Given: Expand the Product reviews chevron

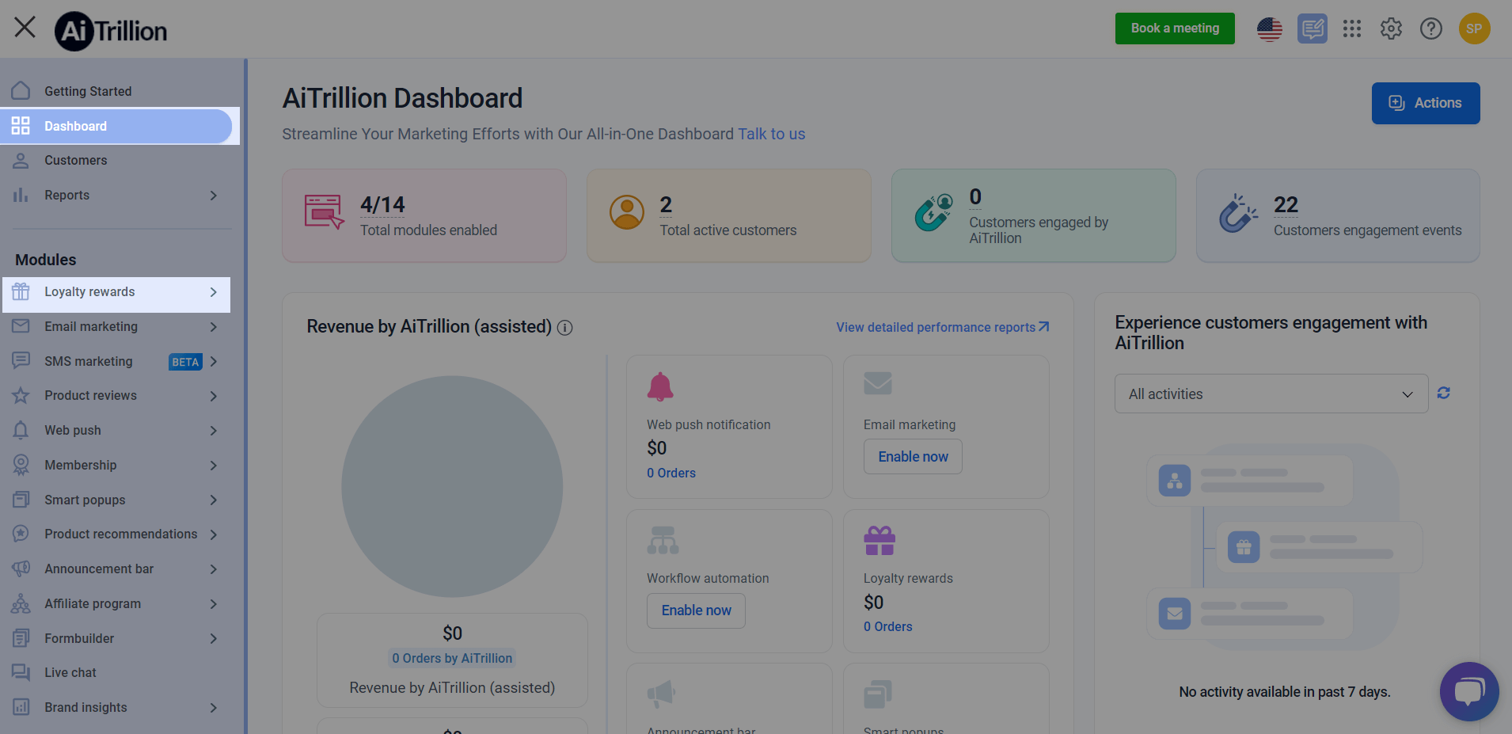Looking at the screenshot, I should tap(213, 395).
